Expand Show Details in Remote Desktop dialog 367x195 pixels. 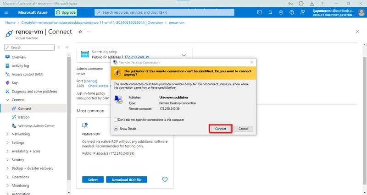(x=125, y=129)
